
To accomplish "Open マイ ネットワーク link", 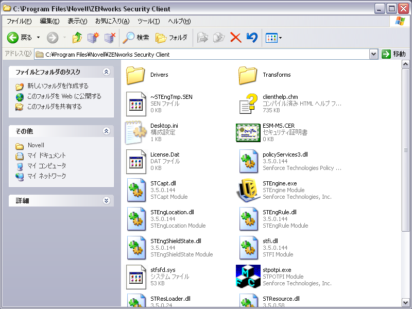I will click(46, 176).
